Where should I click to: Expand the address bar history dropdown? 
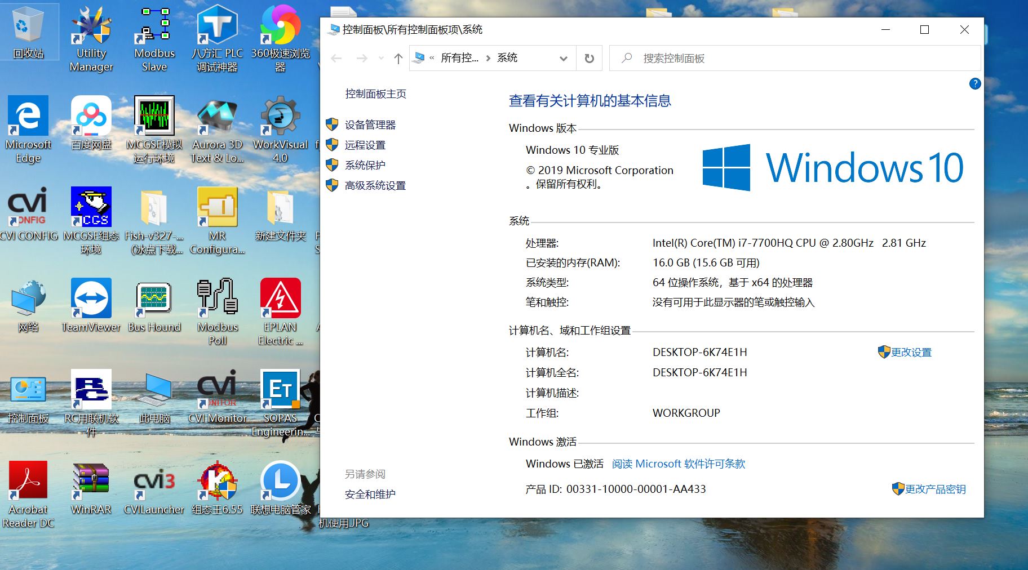(563, 59)
